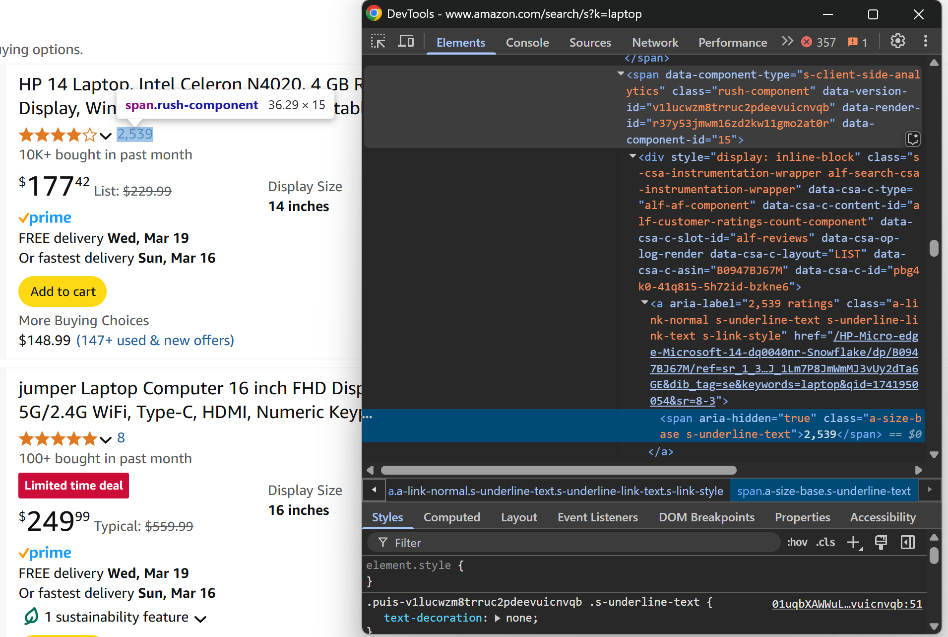Click the jumper laptop's 8 ratings link
Viewport: 948px width, 637px height.
(121, 438)
